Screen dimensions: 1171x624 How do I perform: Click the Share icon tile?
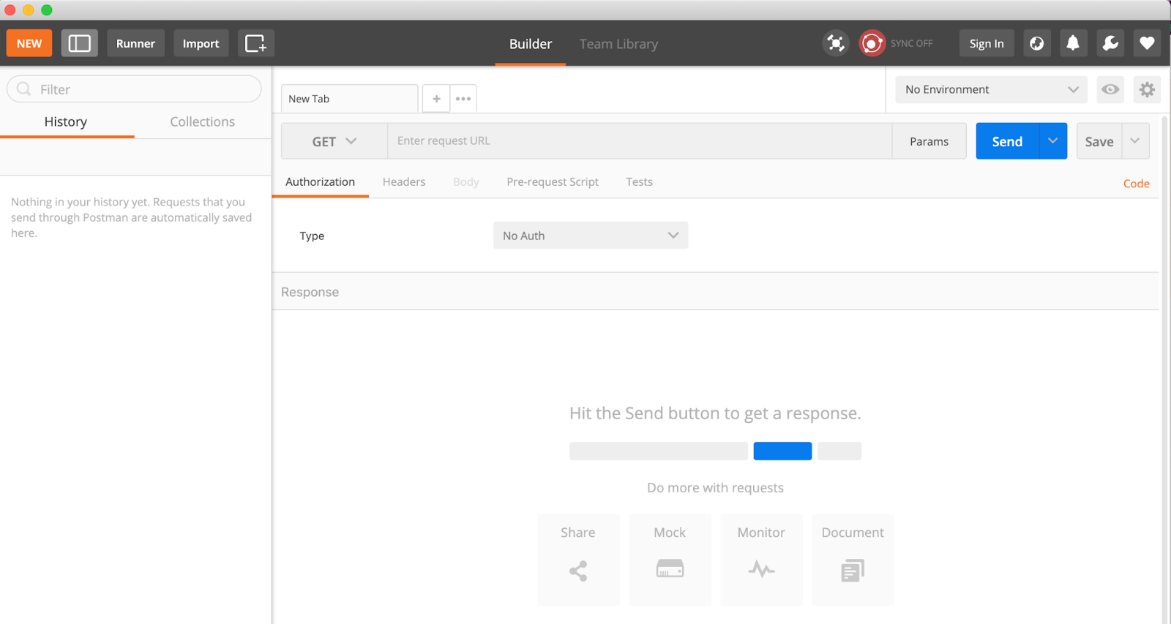578,560
